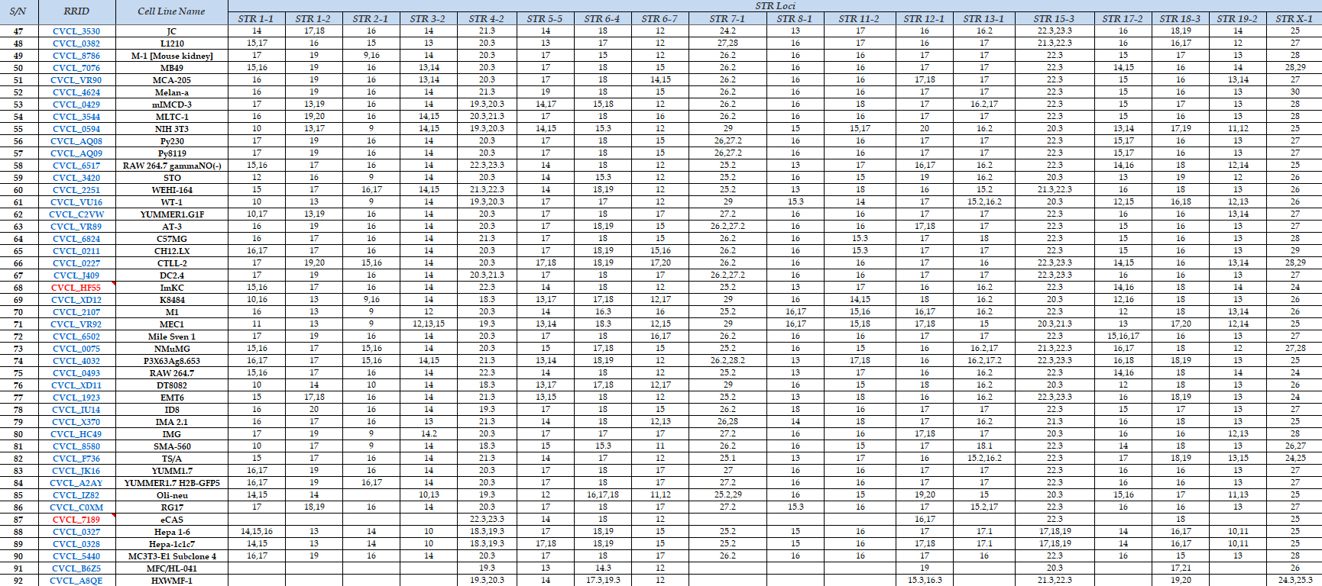Follow the CVCL_8786 link
Screen dimensions: 1322x586
[76, 56]
